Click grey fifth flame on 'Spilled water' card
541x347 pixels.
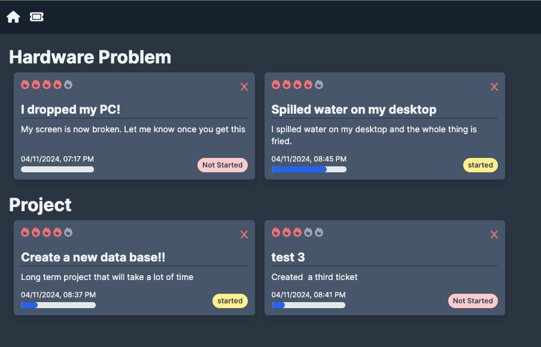click(x=319, y=84)
